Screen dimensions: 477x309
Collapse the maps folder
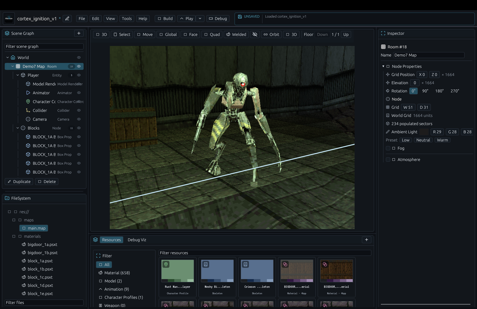tap(14, 220)
